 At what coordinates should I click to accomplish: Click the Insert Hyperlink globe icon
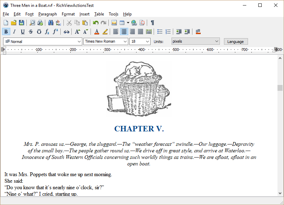pyautogui.click(x=134, y=23)
